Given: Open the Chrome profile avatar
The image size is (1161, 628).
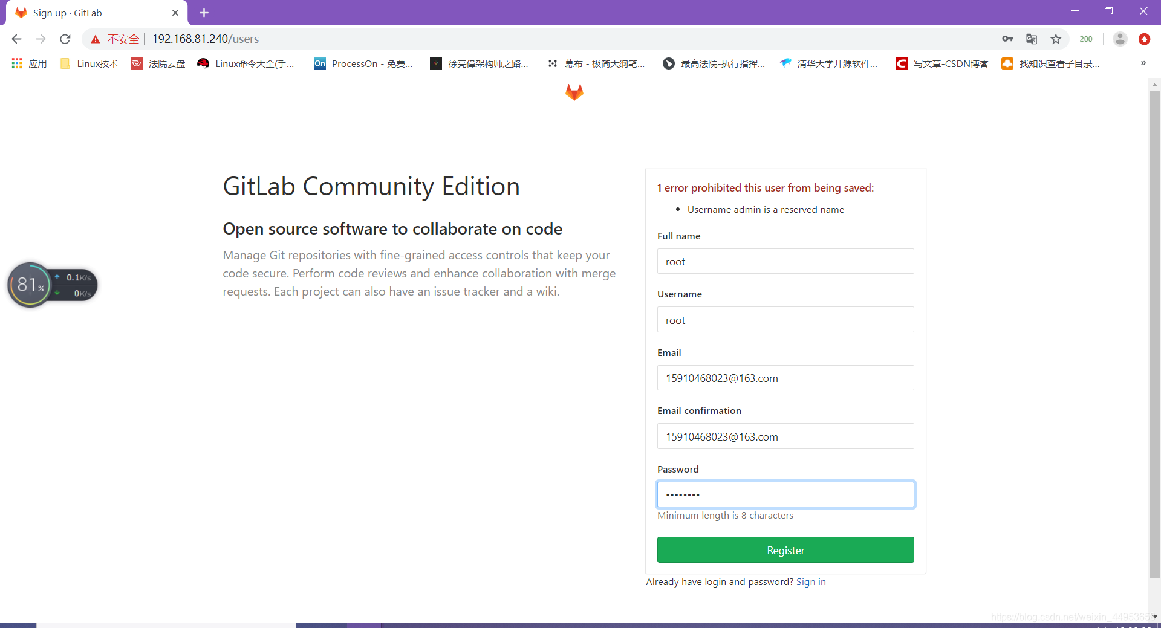Looking at the screenshot, I should [1120, 39].
